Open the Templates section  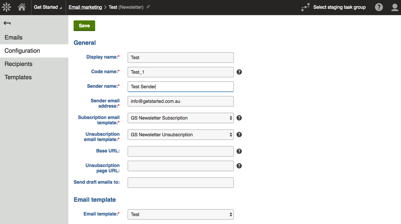click(x=18, y=77)
